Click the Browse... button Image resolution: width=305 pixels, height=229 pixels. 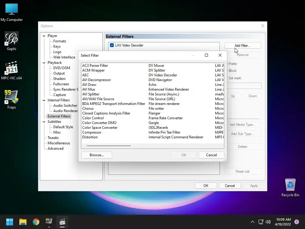coord(97,155)
